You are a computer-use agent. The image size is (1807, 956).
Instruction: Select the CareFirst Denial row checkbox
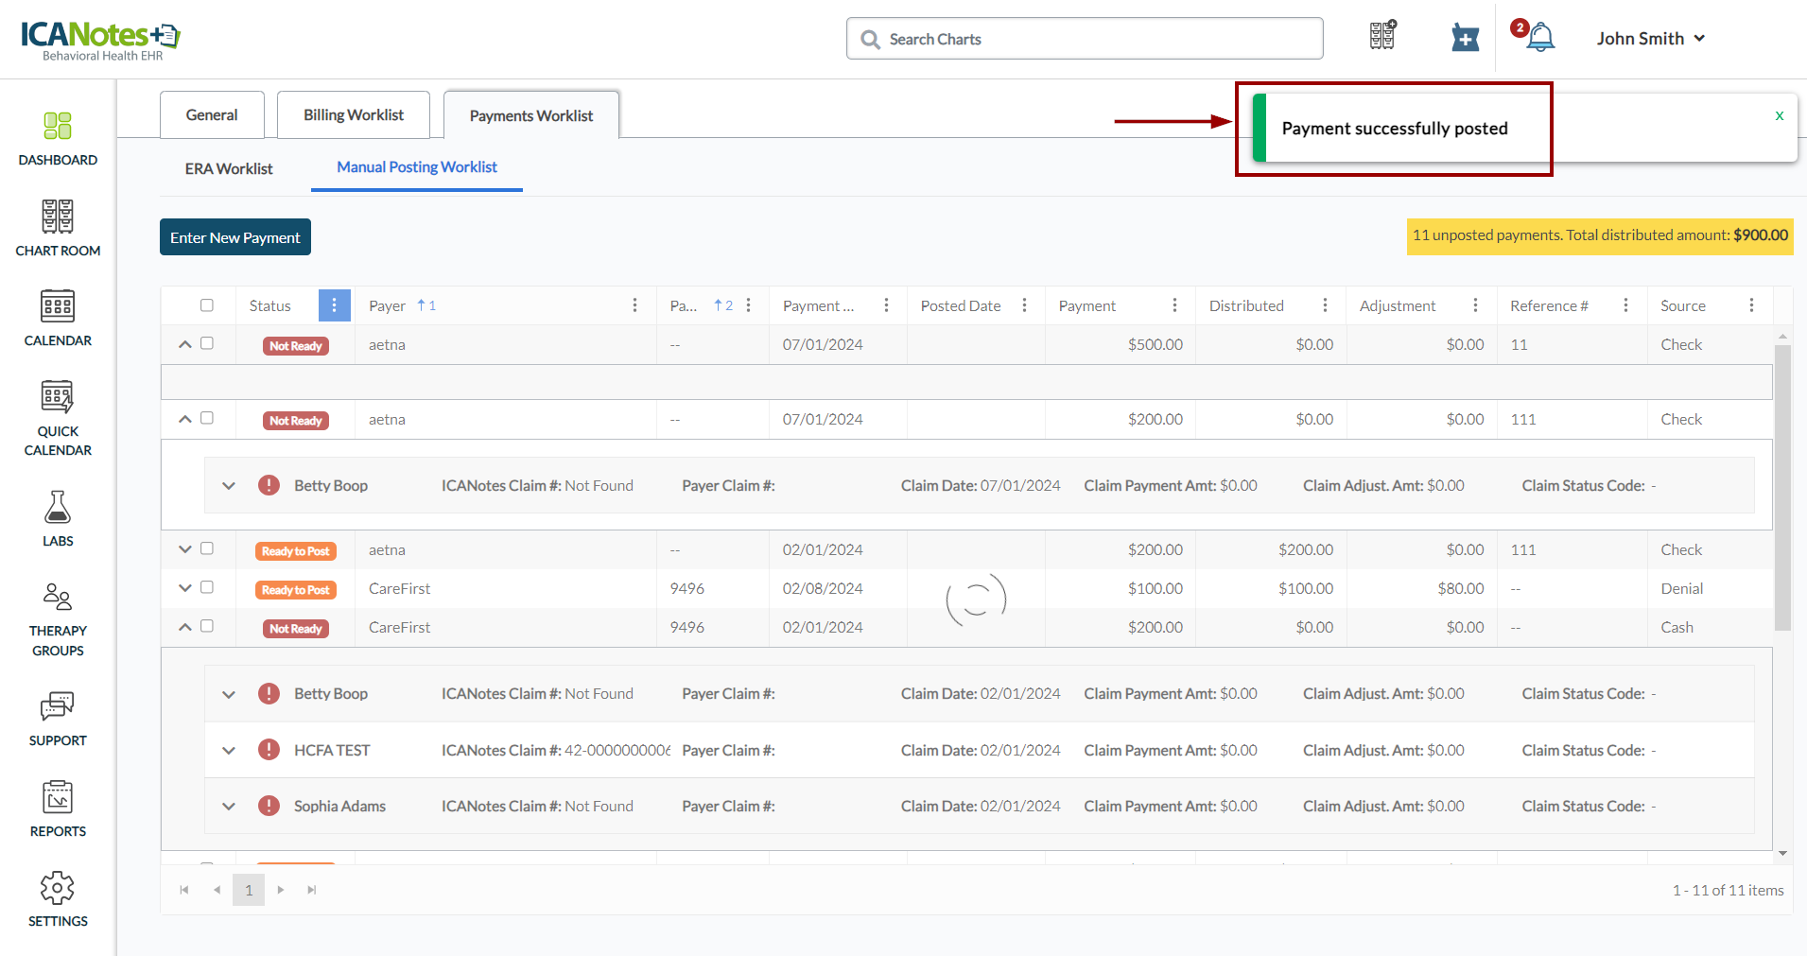coord(207,587)
